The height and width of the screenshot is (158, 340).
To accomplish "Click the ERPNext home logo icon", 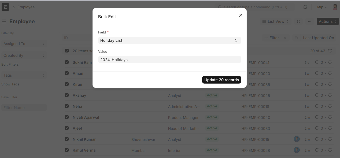I will (x=5, y=7).
